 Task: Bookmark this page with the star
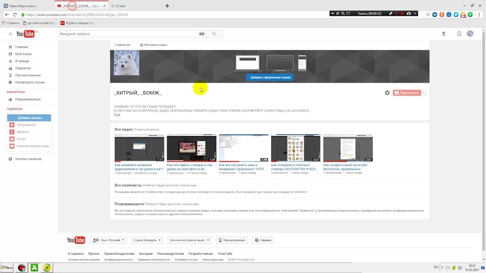pos(428,14)
